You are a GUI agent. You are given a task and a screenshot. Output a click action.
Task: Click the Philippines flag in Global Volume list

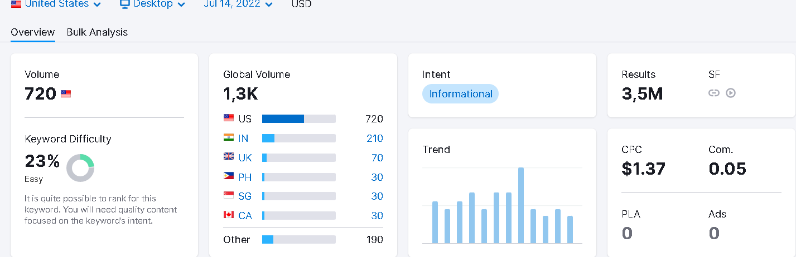[x=229, y=176]
